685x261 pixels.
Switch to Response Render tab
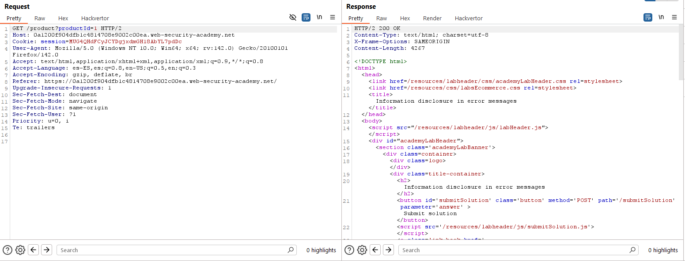click(432, 18)
